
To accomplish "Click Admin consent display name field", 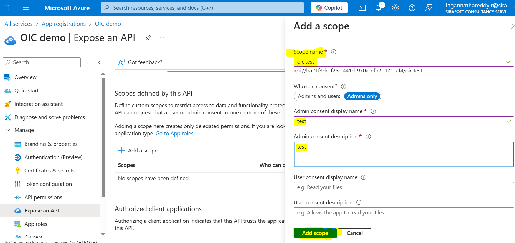I will [x=404, y=121].
